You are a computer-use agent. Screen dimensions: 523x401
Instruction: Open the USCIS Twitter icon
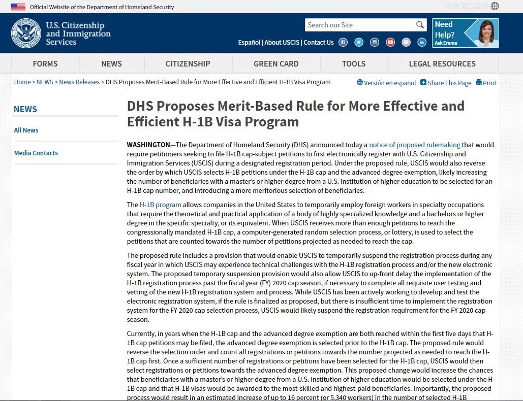tap(359, 42)
